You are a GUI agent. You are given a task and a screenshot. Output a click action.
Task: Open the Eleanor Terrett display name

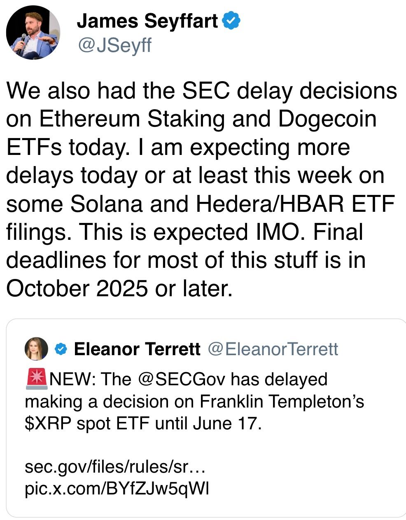coord(137,349)
